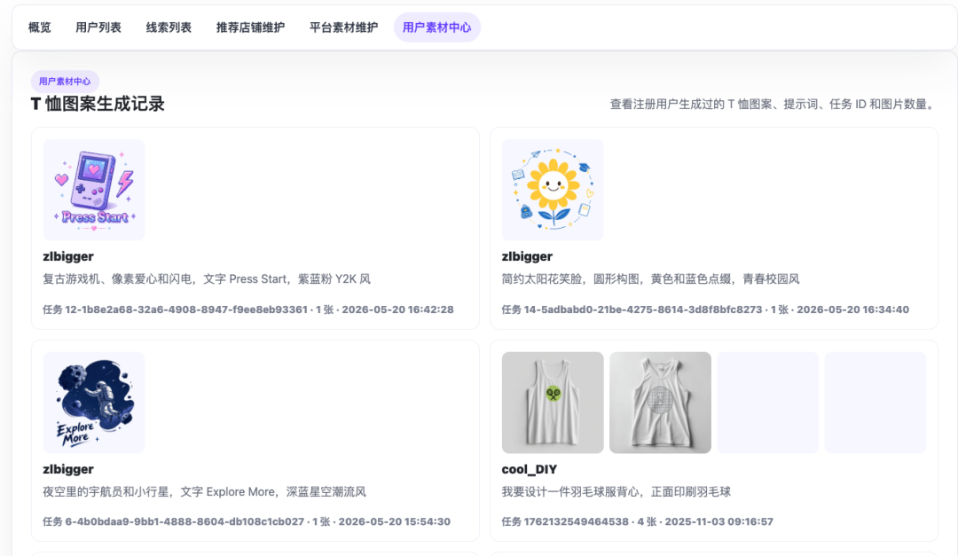Select zlbigger username on astronaut card
The height and width of the screenshot is (556, 958).
point(68,469)
